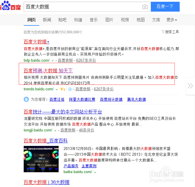
Task: Open 百度预测-大数据 知天下 result
Action: click(48, 71)
